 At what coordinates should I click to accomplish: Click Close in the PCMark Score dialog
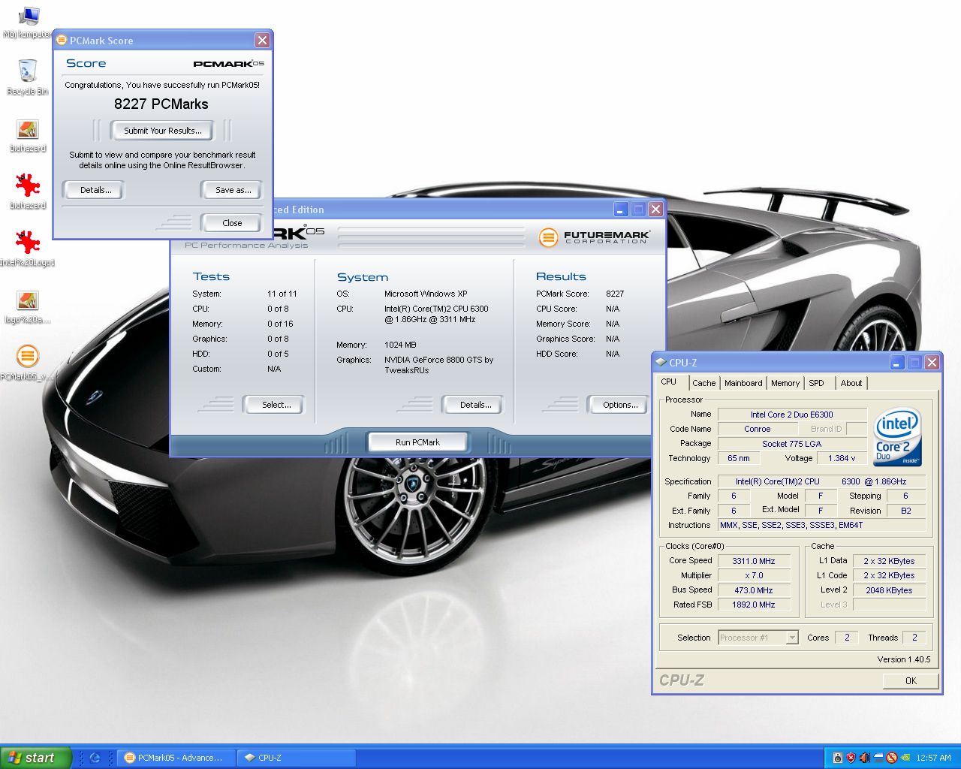[232, 223]
